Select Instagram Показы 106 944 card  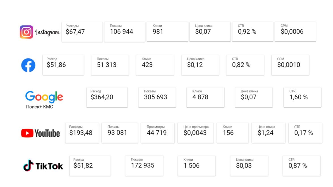(x=125, y=32)
